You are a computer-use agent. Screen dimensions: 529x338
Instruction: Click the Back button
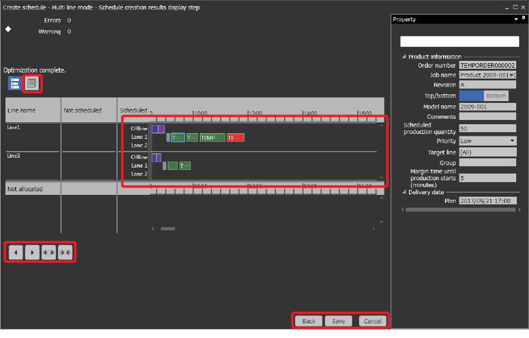309,321
